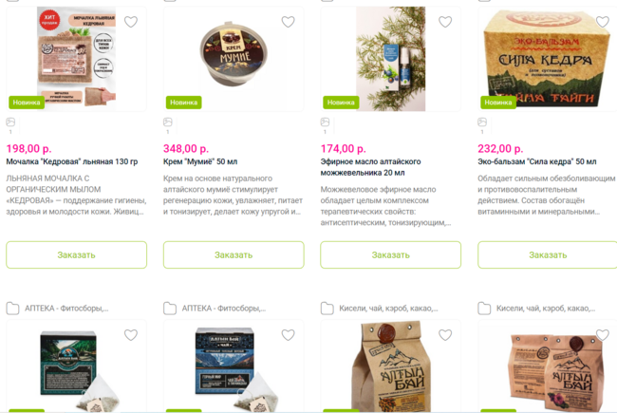Select first Кисели, чай, кэроб, какао category
This screenshot has width=617, height=413.
click(x=380, y=309)
